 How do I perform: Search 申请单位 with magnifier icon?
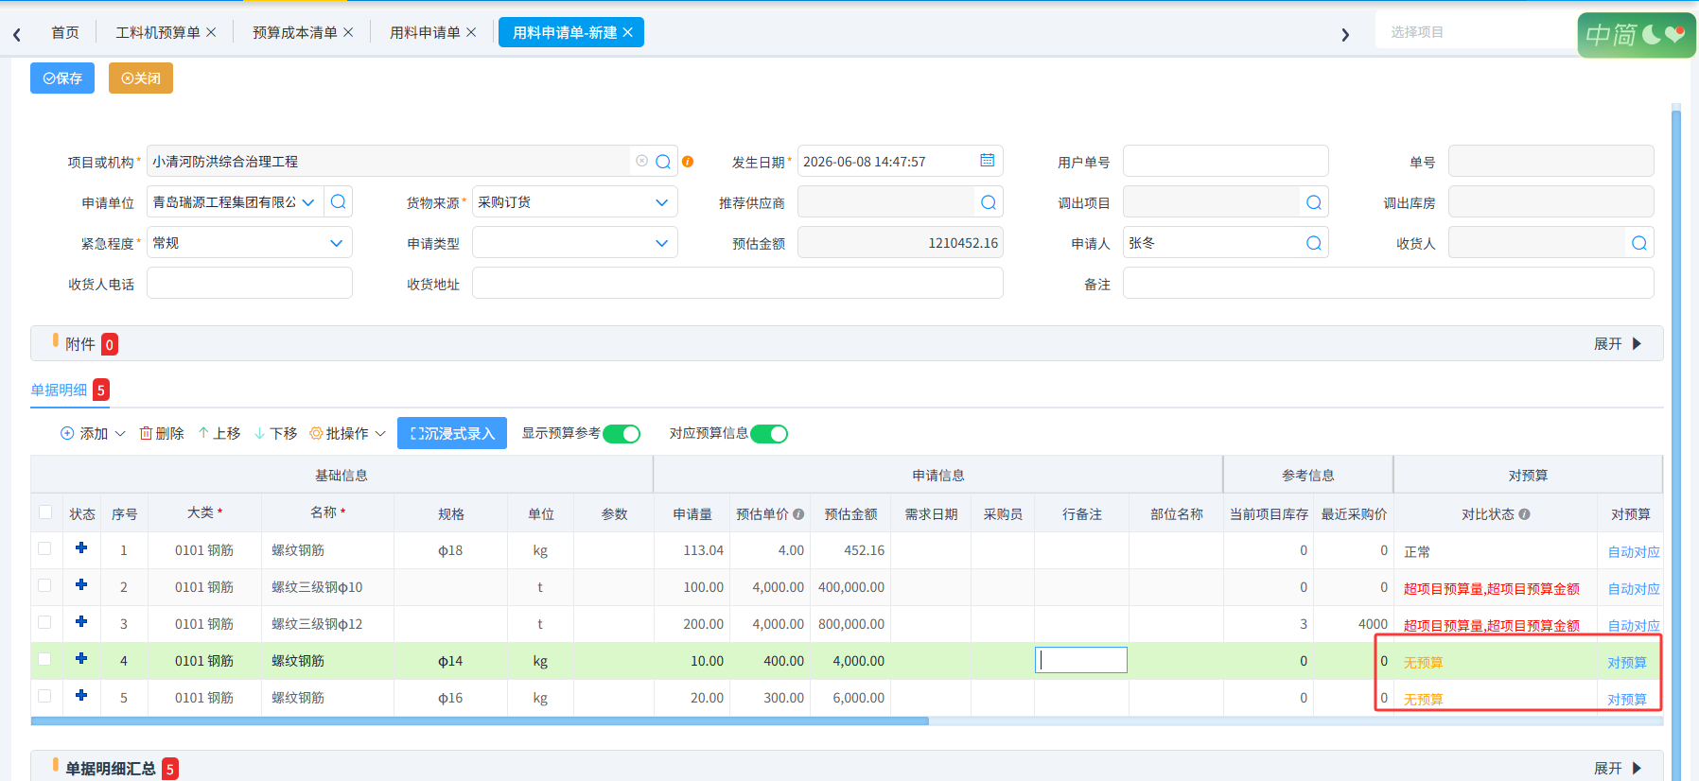tap(338, 202)
